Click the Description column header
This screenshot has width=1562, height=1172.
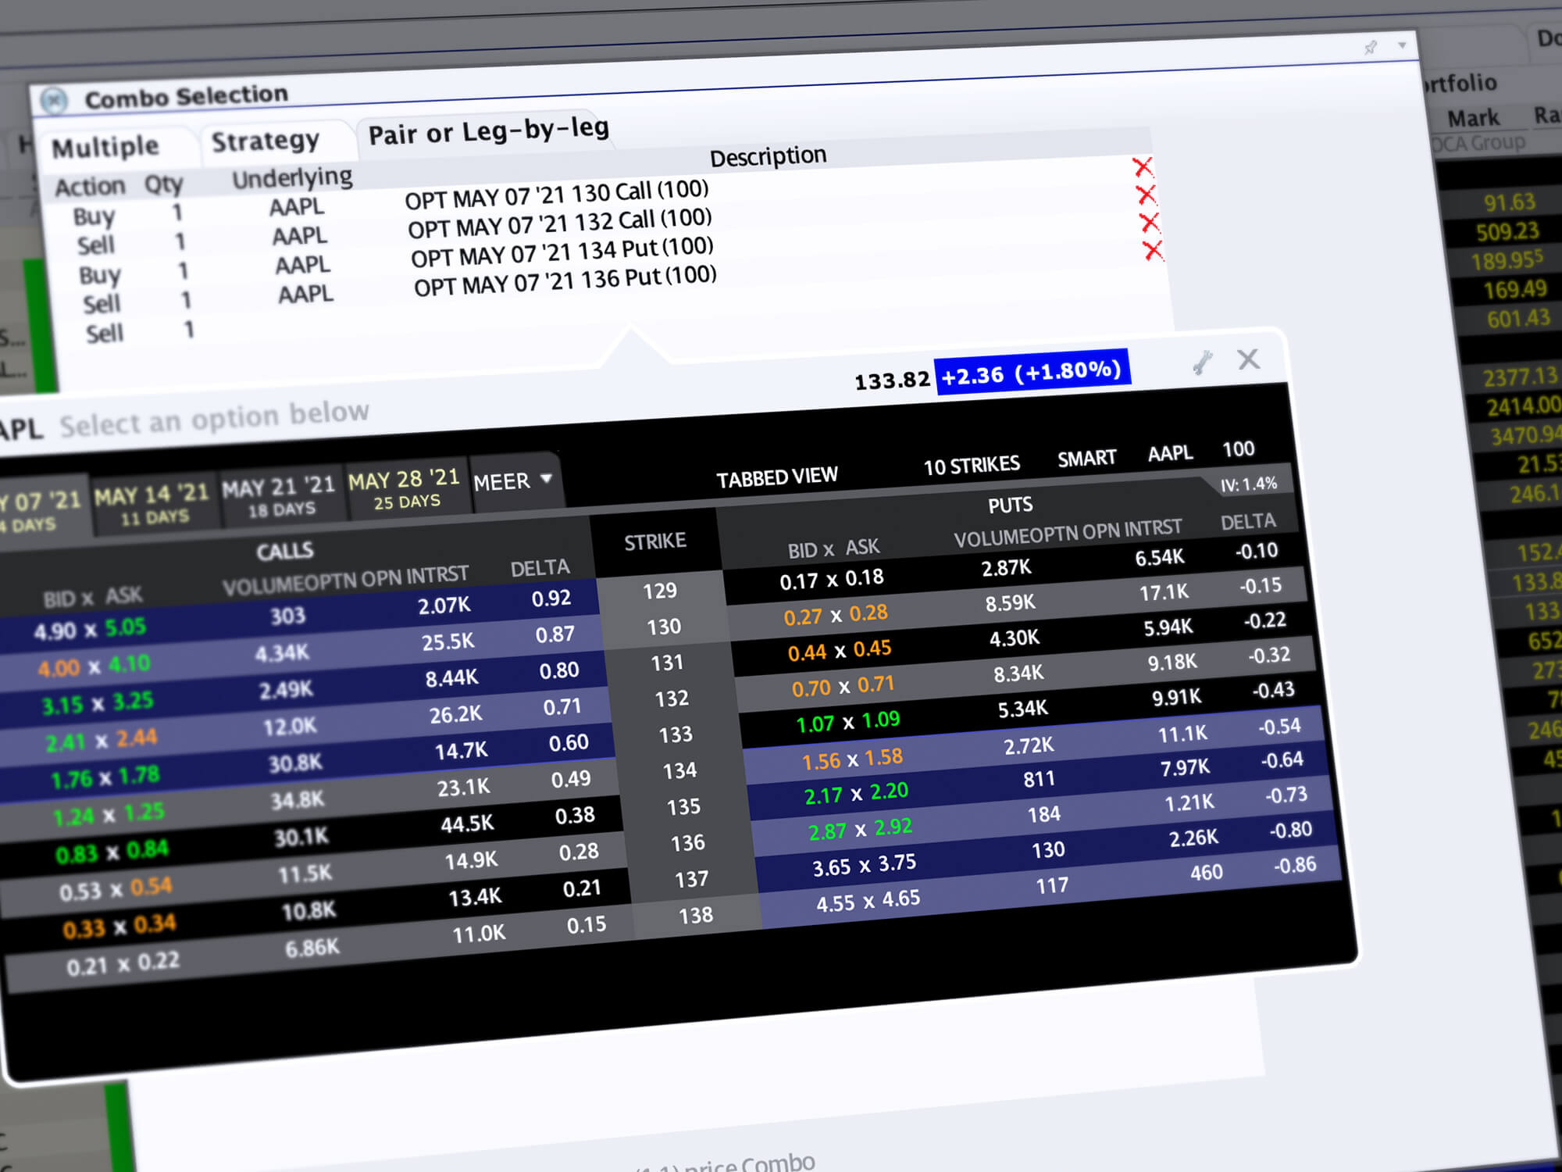768,156
